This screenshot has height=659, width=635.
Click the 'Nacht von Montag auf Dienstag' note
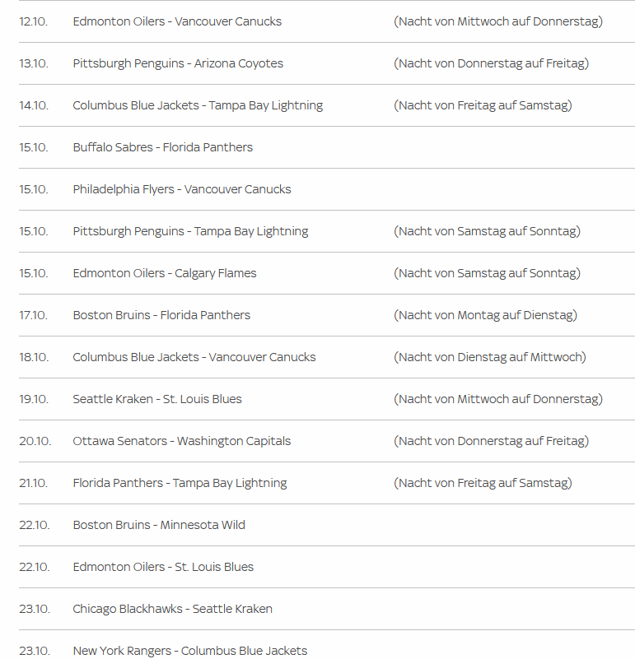pos(485,315)
